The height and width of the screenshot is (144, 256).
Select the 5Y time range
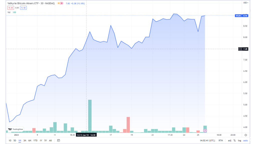(45, 140)
